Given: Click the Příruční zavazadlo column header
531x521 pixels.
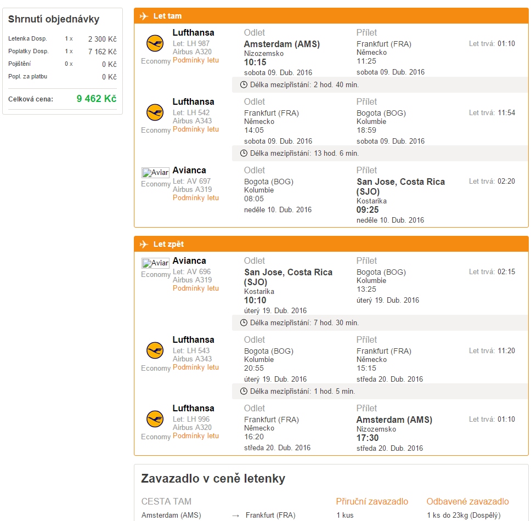Looking at the screenshot, I should [372, 501].
